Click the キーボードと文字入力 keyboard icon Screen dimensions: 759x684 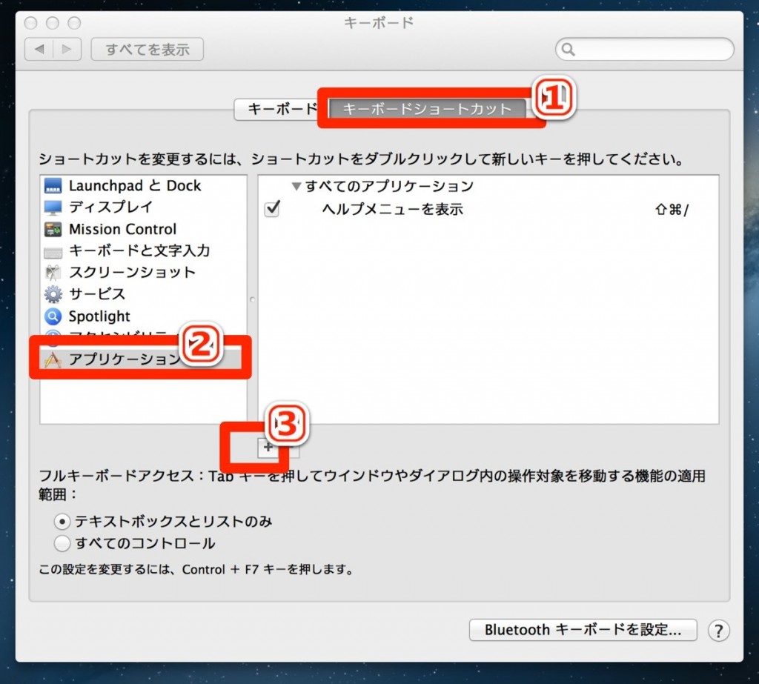coord(53,251)
